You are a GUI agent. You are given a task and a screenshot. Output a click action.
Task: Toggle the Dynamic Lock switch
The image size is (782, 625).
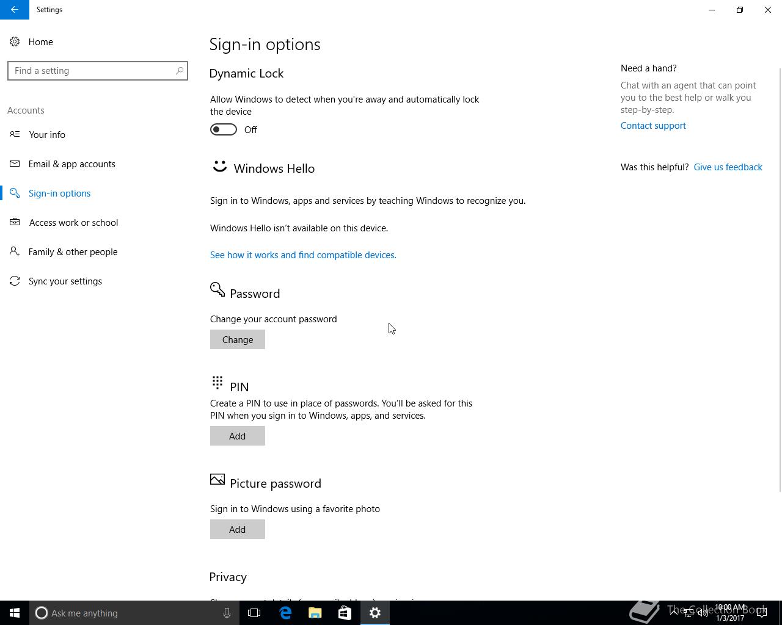coord(224,129)
